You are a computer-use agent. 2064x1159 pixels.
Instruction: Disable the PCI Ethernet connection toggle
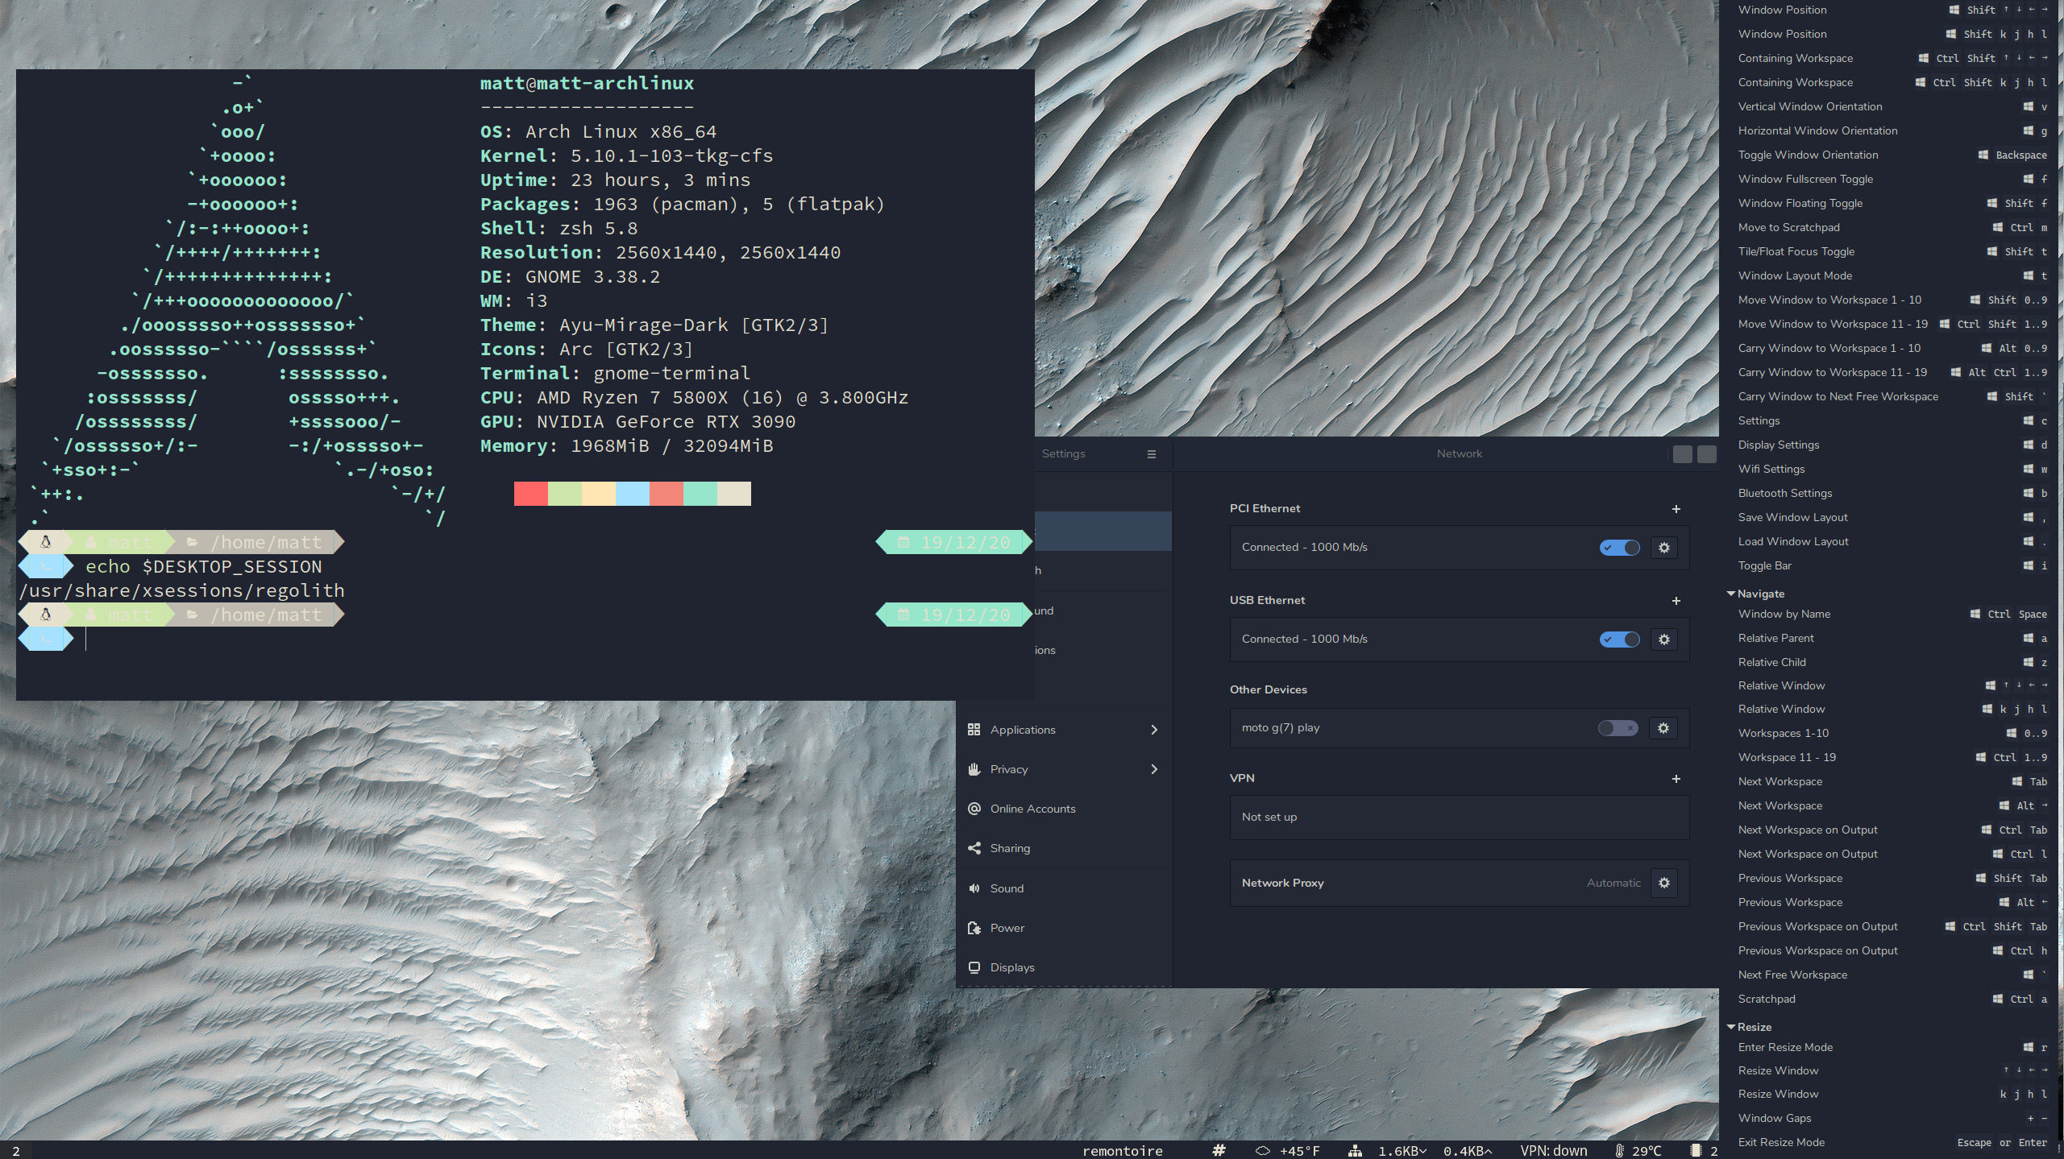coord(1618,548)
